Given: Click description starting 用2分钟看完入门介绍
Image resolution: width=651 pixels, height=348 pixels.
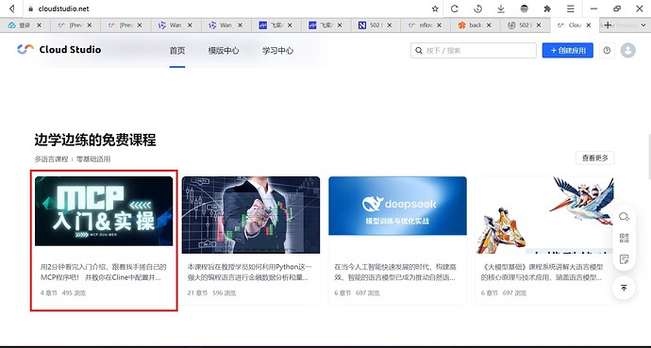Looking at the screenshot, I should click(x=104, y=273).
